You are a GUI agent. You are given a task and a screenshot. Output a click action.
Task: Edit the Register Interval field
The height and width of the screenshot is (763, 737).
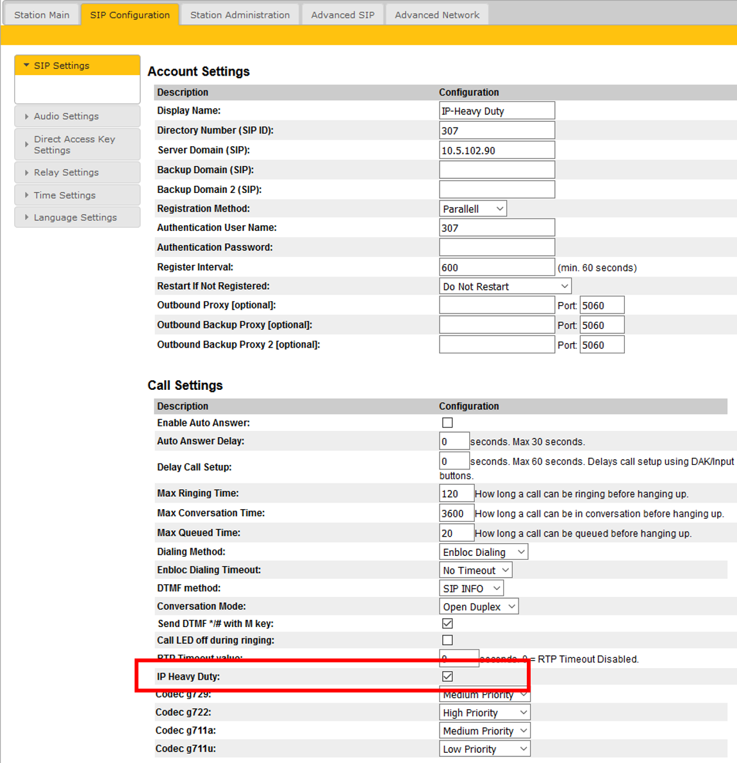497,267
